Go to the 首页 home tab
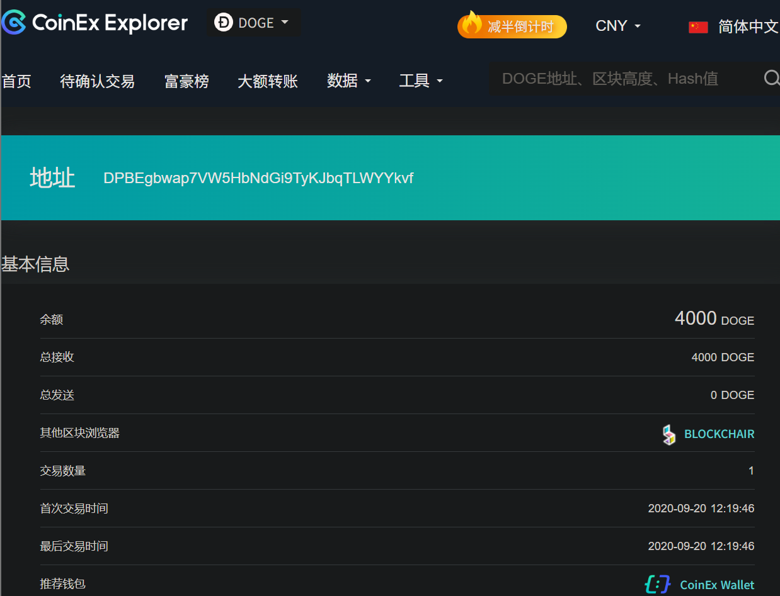The width and height of the screenshot is (780, 596). (16, 81)
